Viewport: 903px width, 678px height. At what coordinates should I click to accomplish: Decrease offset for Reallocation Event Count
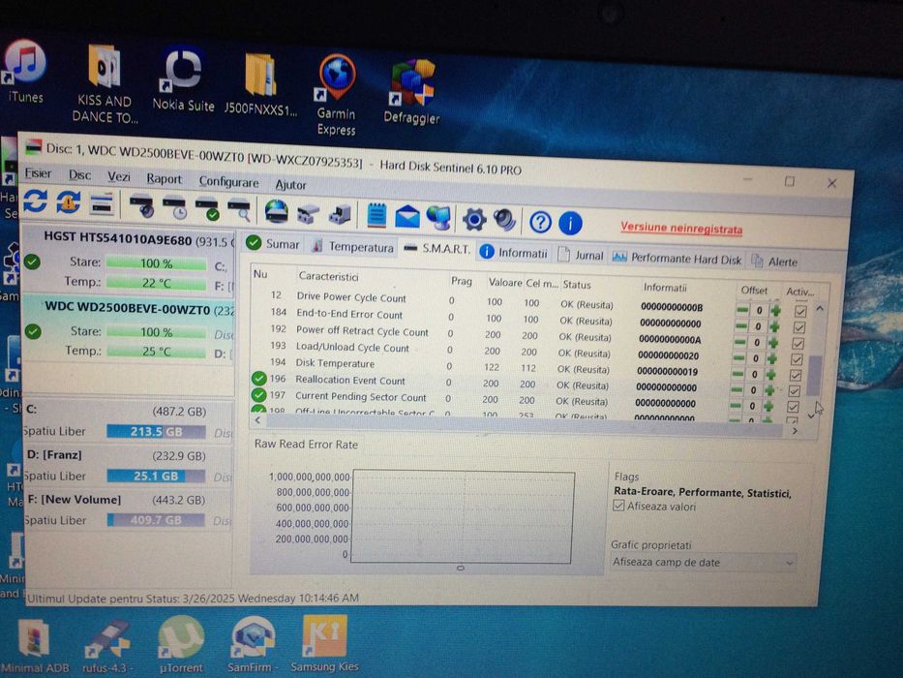pyautogui.click(x=737, y=389)
